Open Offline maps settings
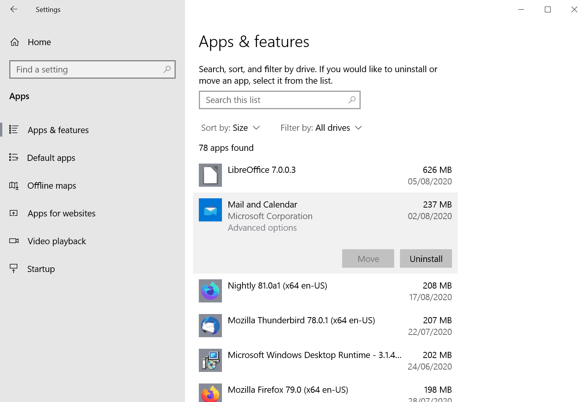Image resolution: width=588 pixels, height=402 pixels. tap(92, 186)
